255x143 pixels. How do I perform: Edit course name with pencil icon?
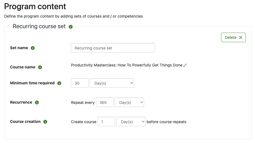(185, 65)
